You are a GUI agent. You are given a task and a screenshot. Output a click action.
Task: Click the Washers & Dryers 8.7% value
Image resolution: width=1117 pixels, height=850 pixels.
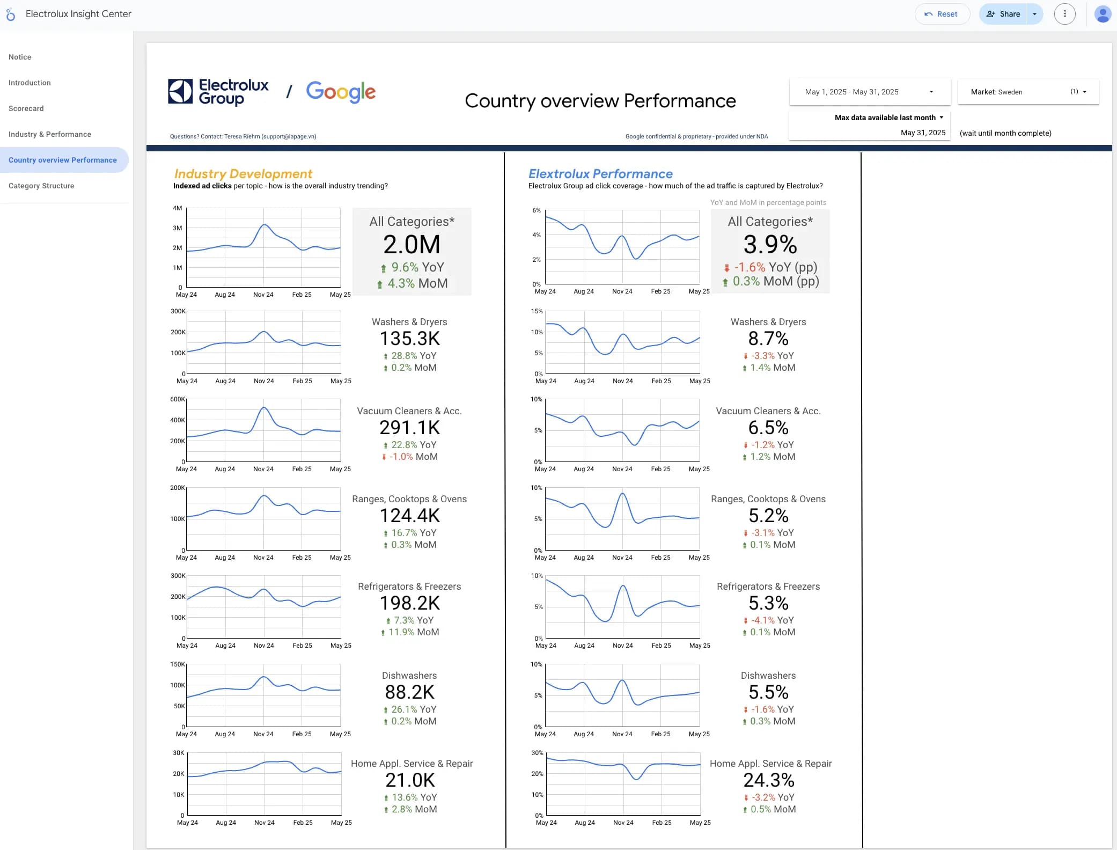pos(768,339)
